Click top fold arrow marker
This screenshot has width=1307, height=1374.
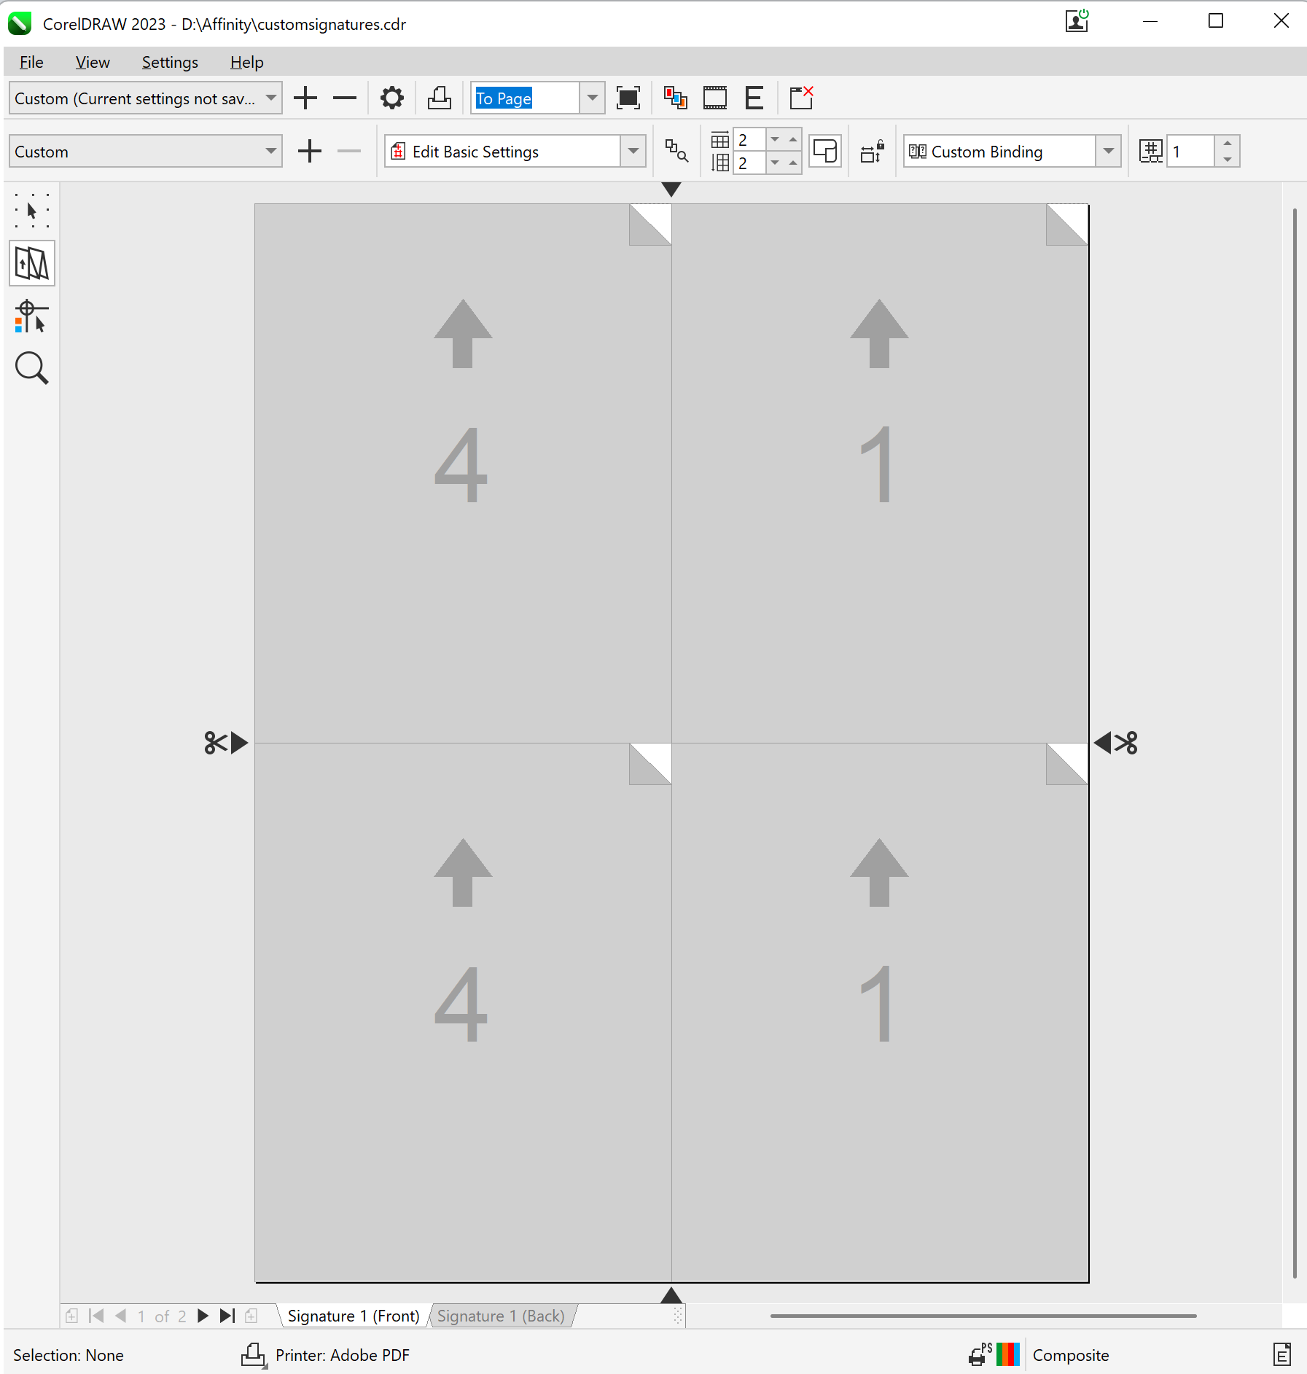(671, 190)
